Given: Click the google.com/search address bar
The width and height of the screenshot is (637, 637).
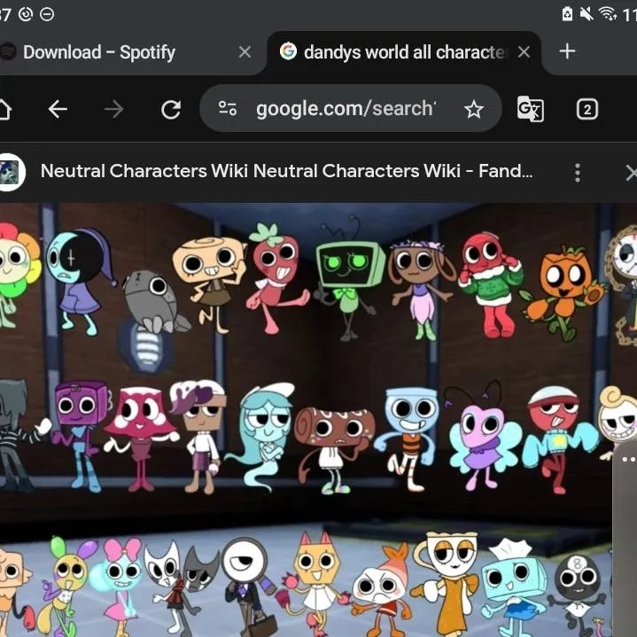Looking at the screenshot, I should point(346,109).
